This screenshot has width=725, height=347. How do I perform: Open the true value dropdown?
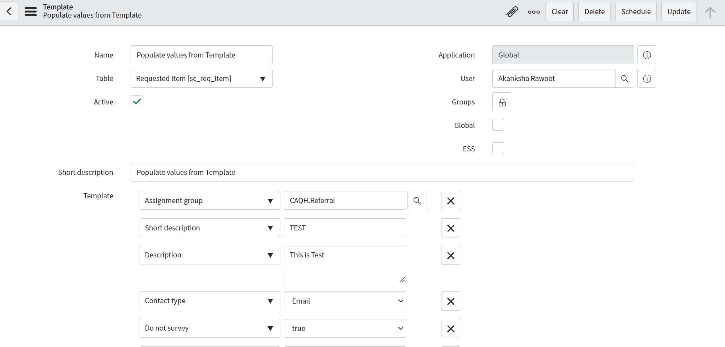click(x=345, y=328)
